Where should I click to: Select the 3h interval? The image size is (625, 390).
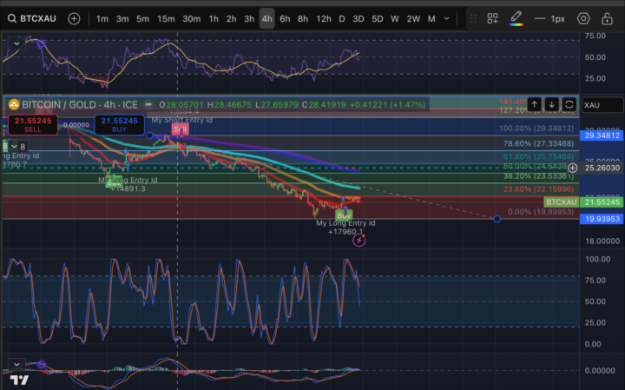coord(249,19)
